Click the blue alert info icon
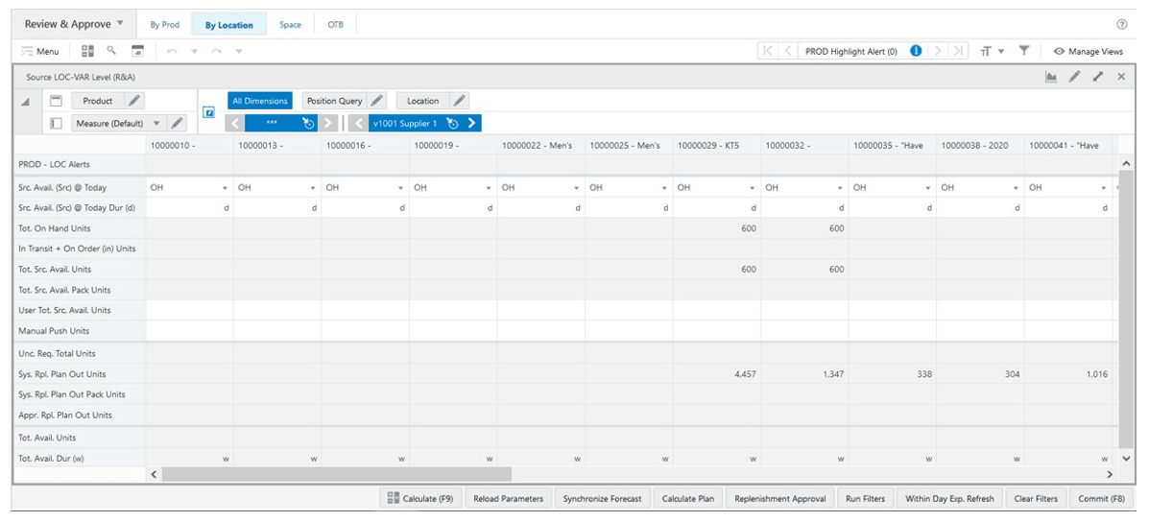The image size is (1149, 522). click(915, 51)
